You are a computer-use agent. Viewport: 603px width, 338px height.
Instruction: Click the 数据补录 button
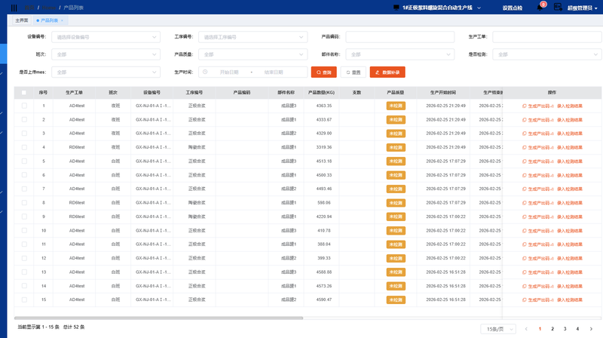tap(387, 72)
